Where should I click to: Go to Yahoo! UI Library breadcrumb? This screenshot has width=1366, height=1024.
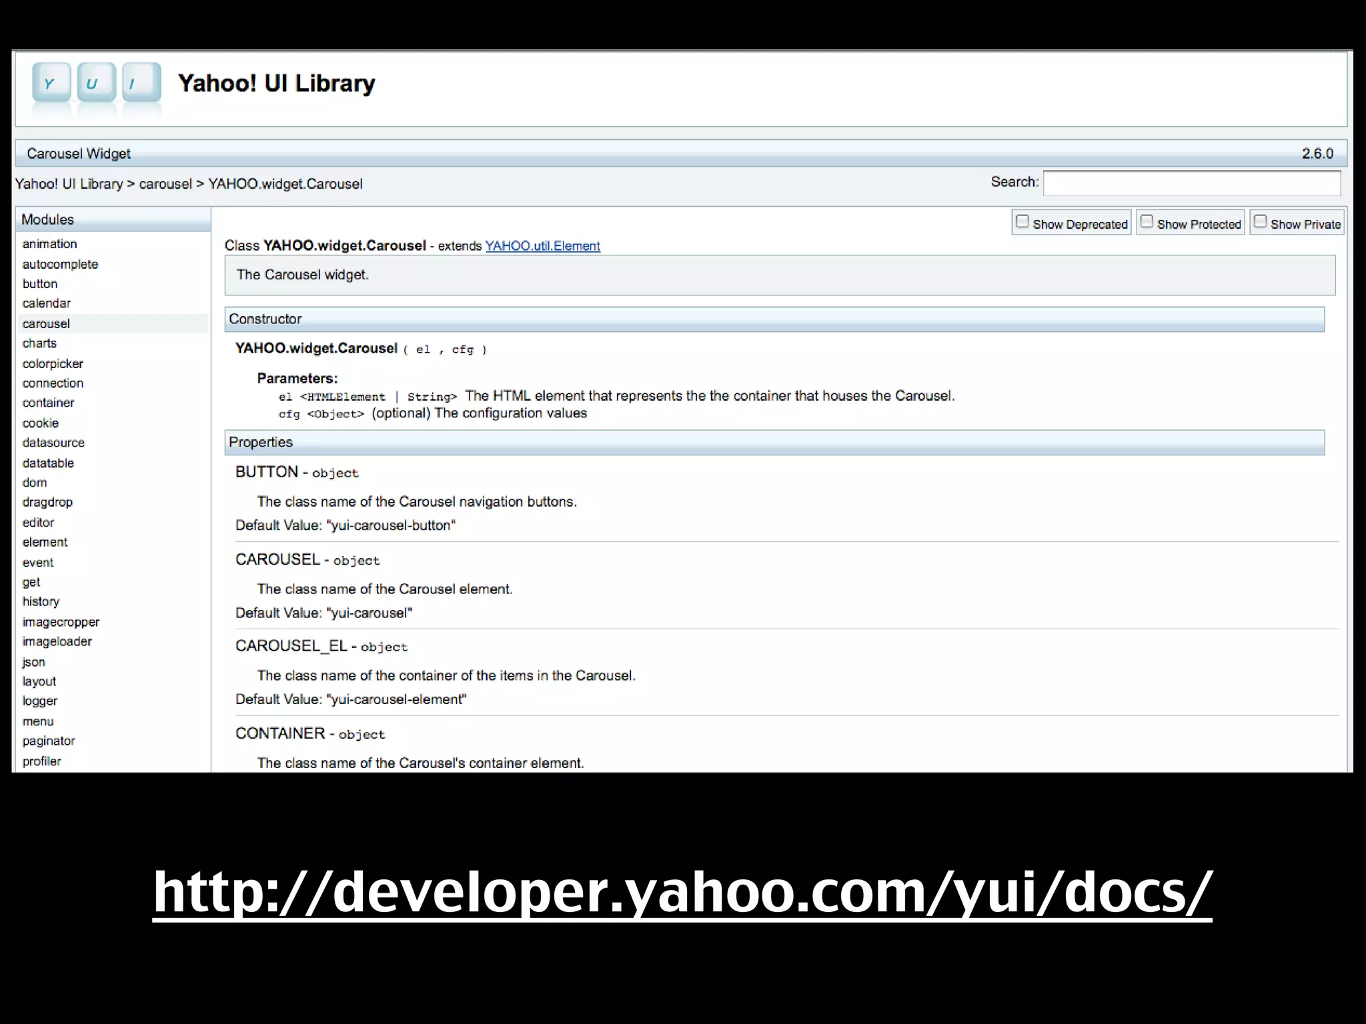(x=69, y=184)
